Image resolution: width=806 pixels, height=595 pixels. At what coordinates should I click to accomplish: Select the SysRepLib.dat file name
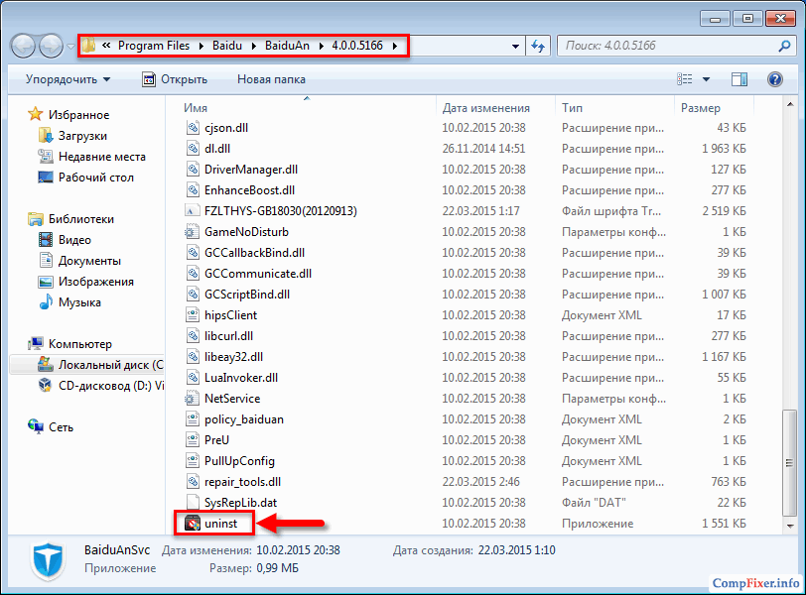point(240,503)
